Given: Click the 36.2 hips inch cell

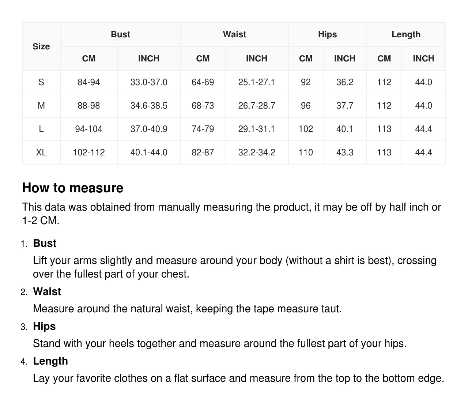Looking at the screenshot, I should pyautogui.click(x=345, y=82).
